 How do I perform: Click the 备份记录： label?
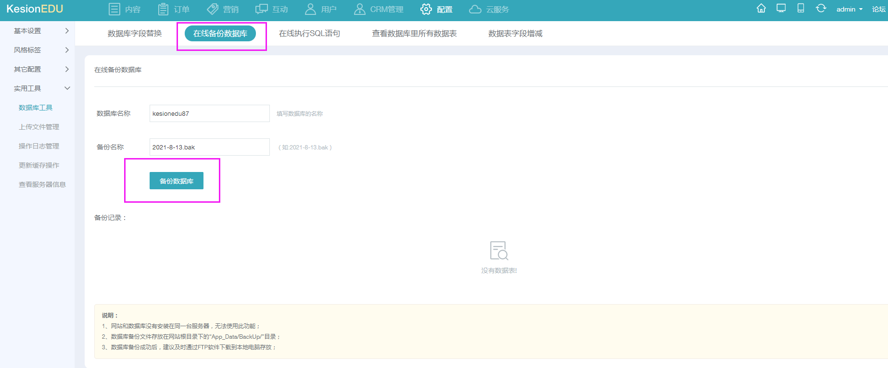[111, 218]
